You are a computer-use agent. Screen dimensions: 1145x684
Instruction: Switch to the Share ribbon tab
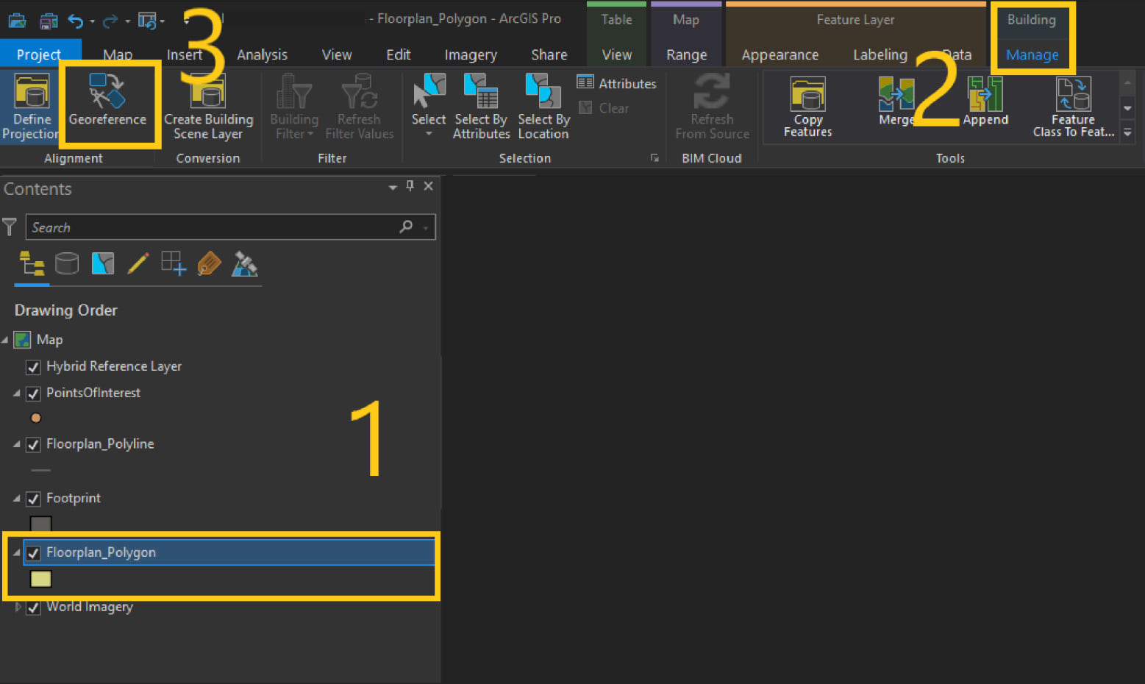pyautogui.click(x=549, y=54)
